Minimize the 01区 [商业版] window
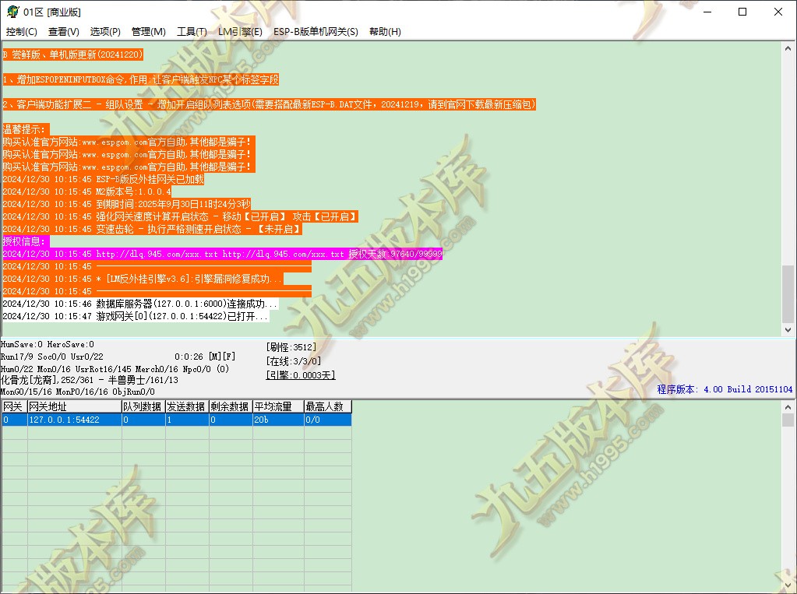 707,12
